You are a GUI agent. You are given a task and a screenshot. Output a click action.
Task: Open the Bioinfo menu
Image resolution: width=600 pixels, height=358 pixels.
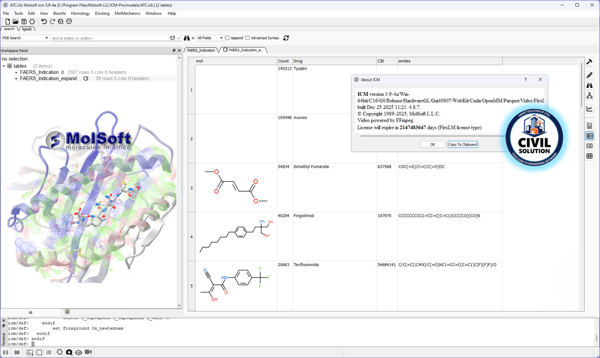pos(60,14)
